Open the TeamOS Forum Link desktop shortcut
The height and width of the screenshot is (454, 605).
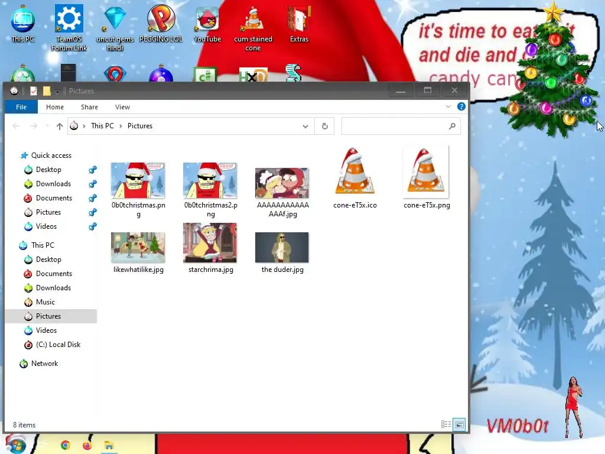point(69,28)
